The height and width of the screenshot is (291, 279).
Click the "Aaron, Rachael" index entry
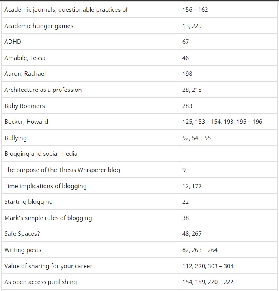25,74
